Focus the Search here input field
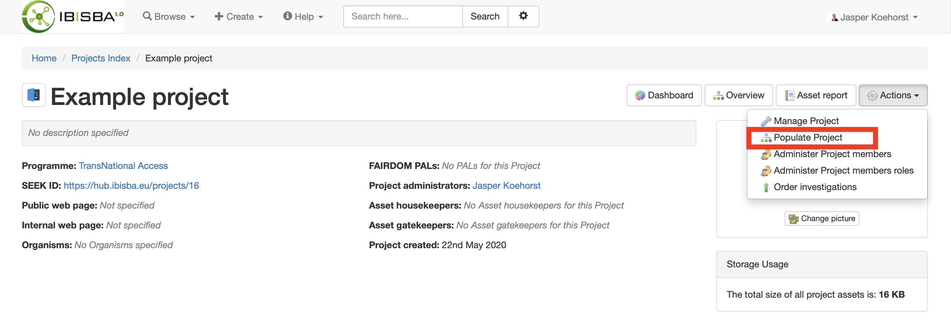 (403, 16)
